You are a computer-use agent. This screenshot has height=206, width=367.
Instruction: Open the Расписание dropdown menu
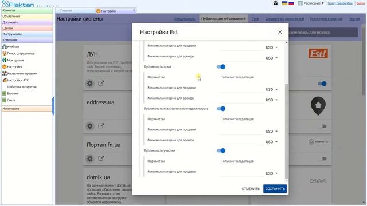click(314, 3)
